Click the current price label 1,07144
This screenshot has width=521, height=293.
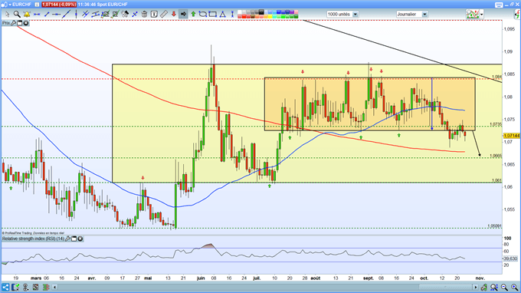(x=512, y=136)
